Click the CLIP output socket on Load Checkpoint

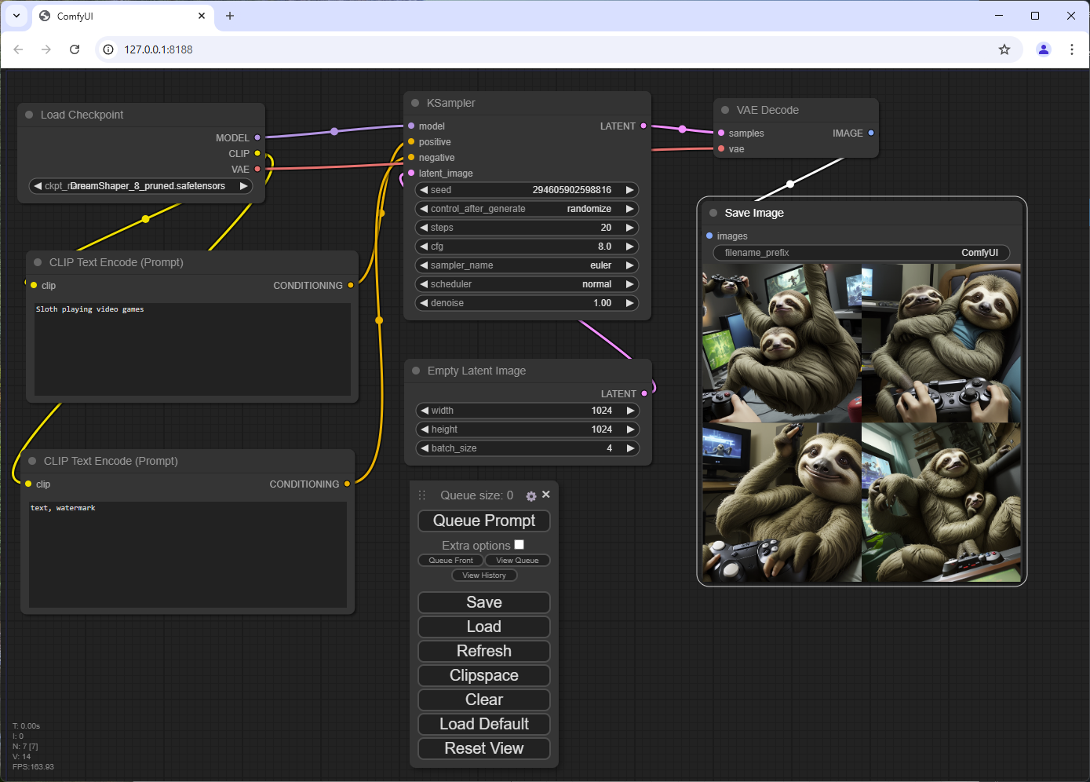click(x=257, y=153)
